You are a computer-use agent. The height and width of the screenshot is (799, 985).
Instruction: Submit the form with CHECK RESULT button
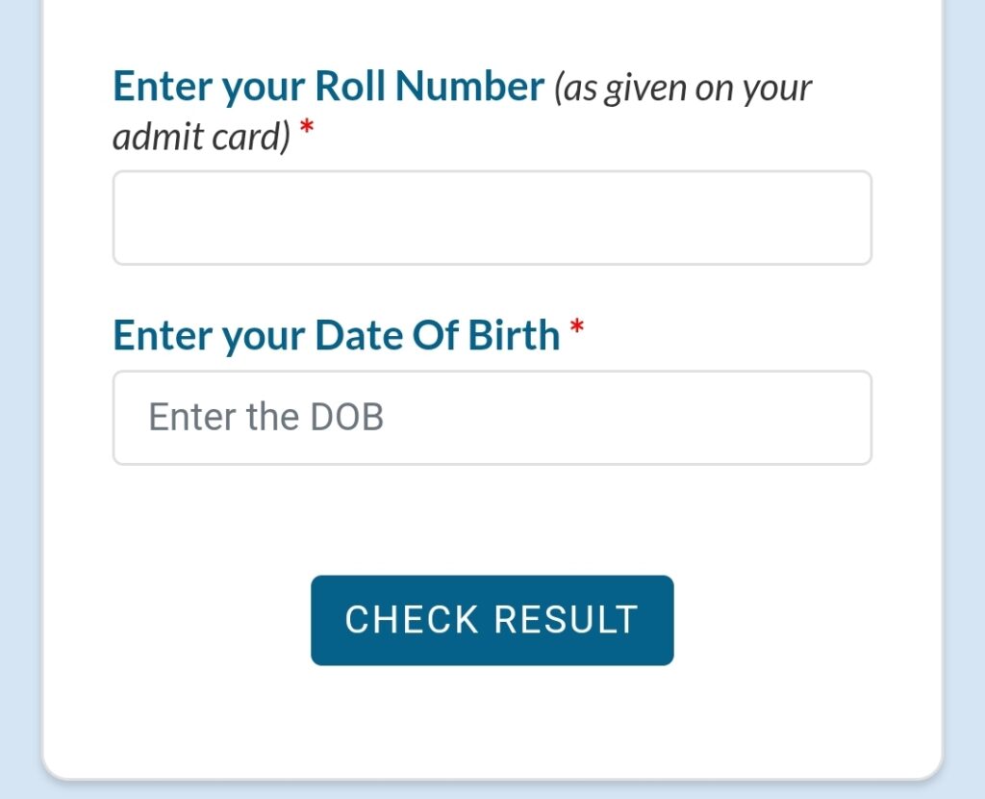492,620
